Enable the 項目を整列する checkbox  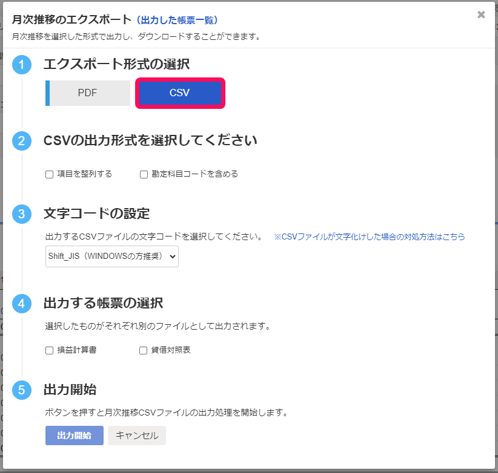coord(49,174)
